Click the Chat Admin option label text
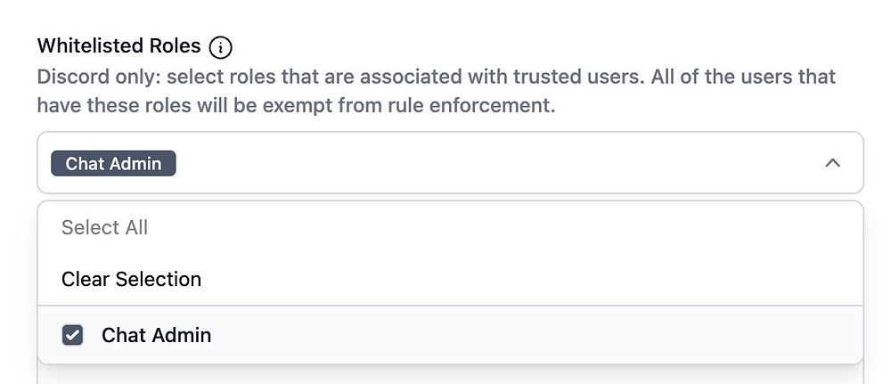The width and height of the screenshot is (891, 384). [156, 335]
